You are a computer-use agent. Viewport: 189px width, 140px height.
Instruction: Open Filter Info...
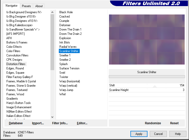pyautogui.click(x=60, y=123)
